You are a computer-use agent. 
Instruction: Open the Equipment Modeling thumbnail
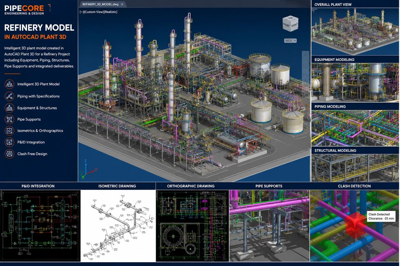355,82
